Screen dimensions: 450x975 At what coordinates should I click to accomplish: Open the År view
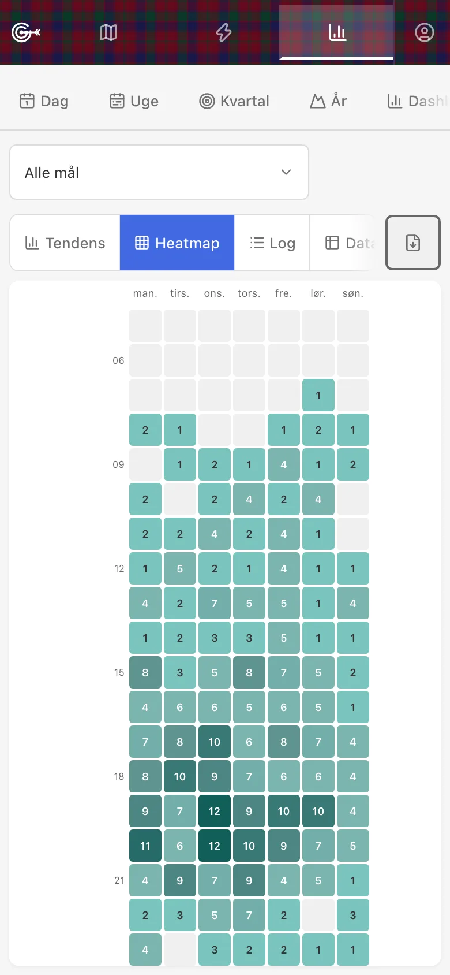pyautogui.click(x=328, y=101)
